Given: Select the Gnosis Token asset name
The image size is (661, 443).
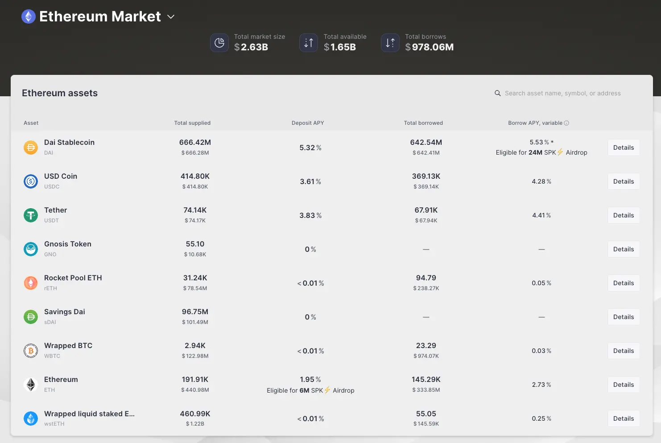Looking at the screenshot, I should [68, 244].
